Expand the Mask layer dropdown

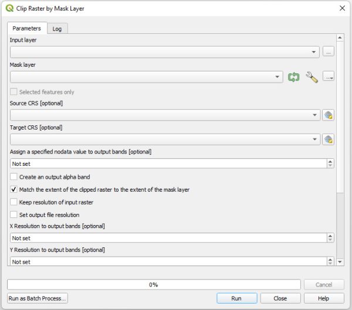tap(278, 77)
